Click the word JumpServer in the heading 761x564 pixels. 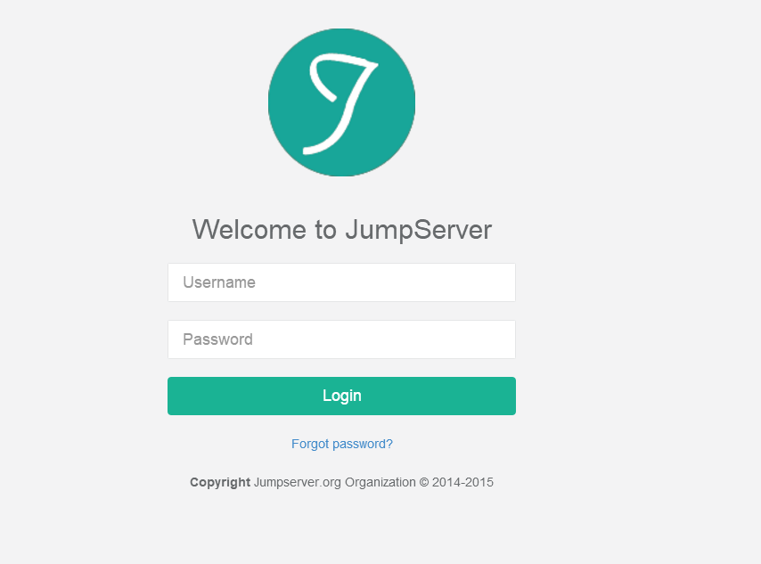[x=418, y=230]
